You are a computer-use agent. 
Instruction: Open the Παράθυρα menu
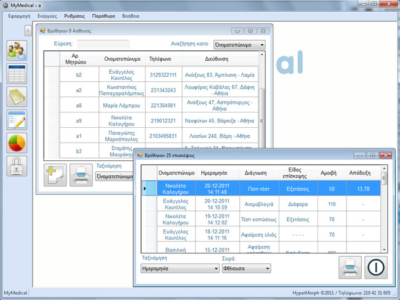(103, 15)
